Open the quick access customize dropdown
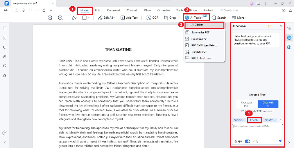Screen dimensions: 294x148 click(51, 10)
